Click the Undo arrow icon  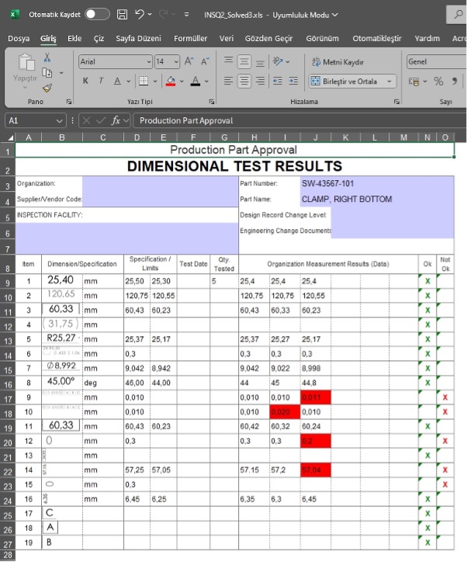[140, 14]
